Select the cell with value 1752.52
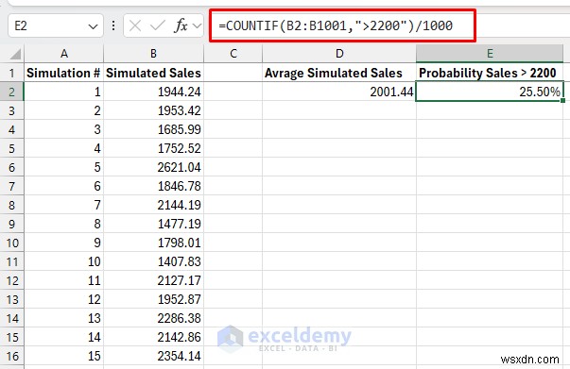 click(x=153, y=148)
